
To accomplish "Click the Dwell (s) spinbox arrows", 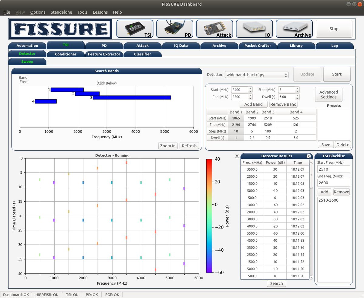I will point(297,97).
